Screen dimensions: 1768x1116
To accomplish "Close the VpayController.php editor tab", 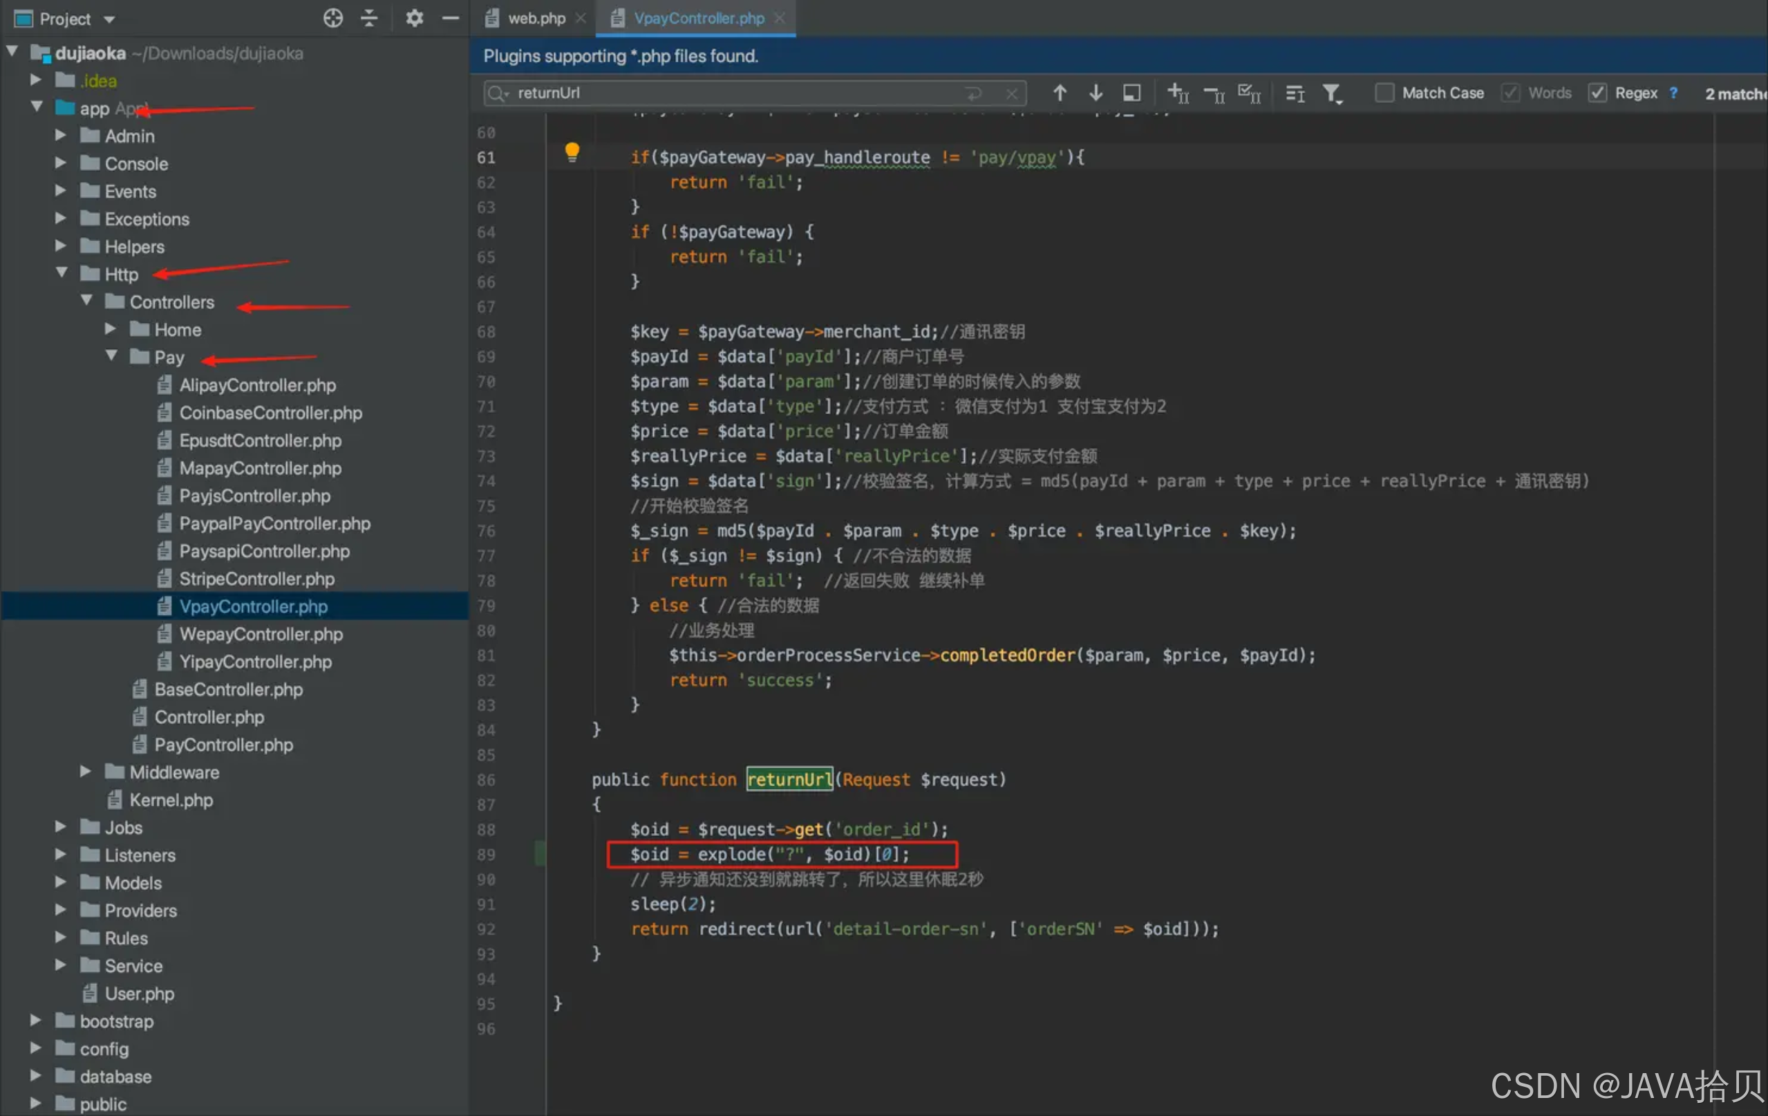I will point(780,19).
